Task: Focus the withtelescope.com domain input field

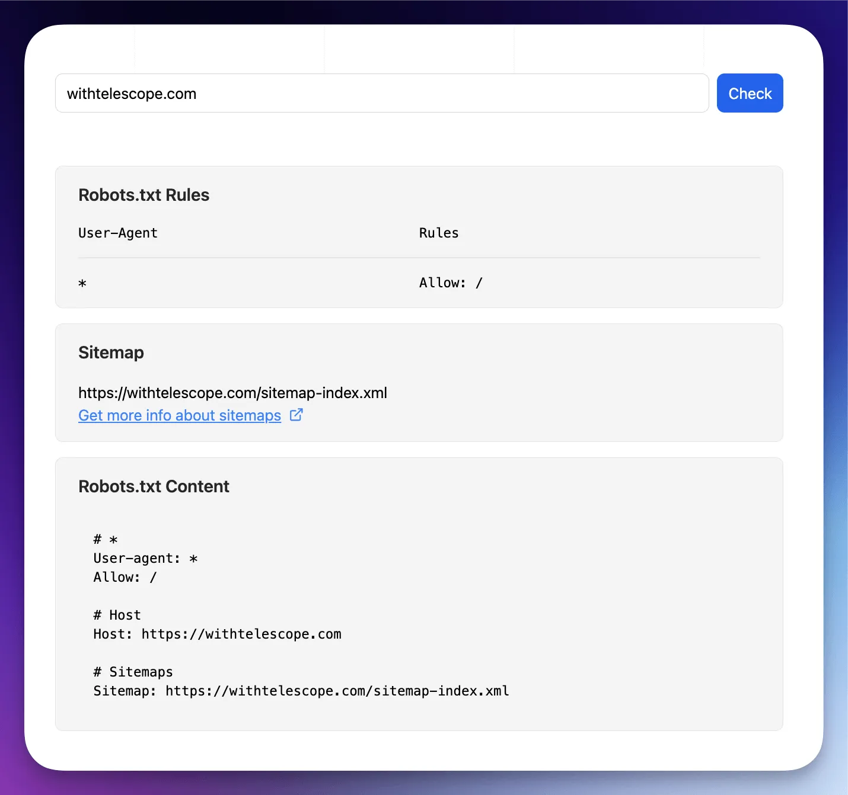Action: 381,94
